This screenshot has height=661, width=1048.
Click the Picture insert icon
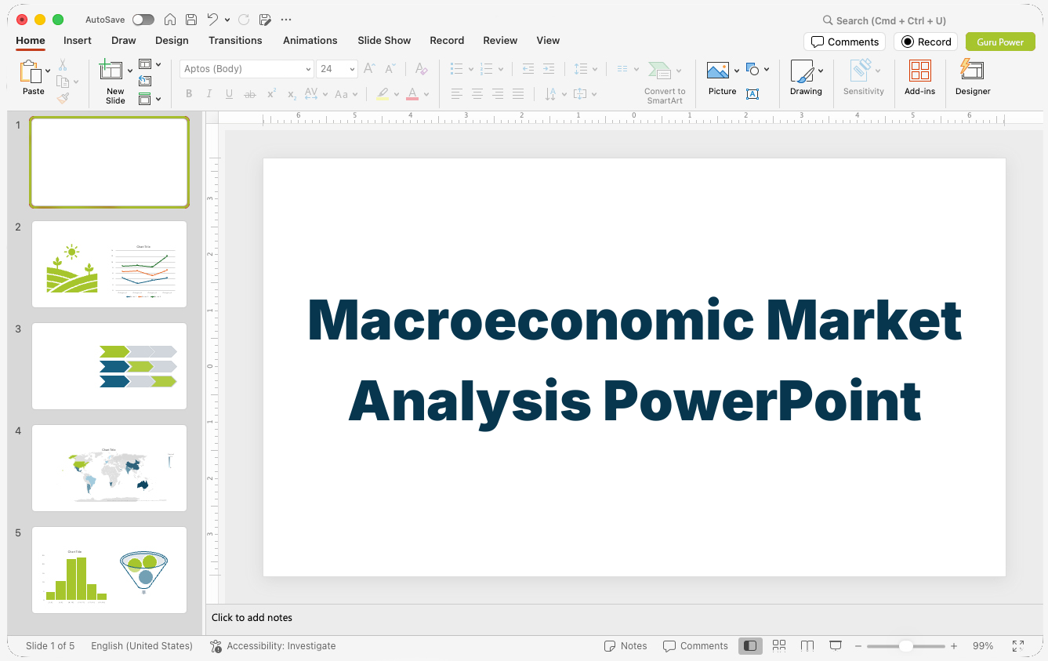718,71
